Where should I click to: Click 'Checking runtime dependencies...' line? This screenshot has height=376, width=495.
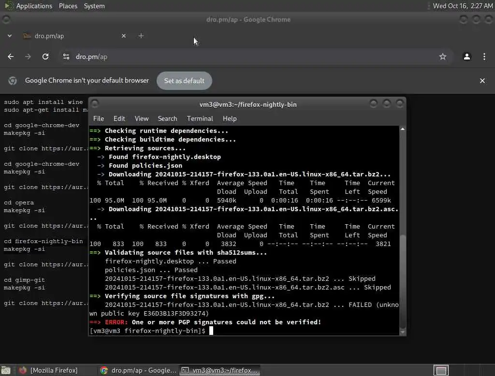coord(159,130)
